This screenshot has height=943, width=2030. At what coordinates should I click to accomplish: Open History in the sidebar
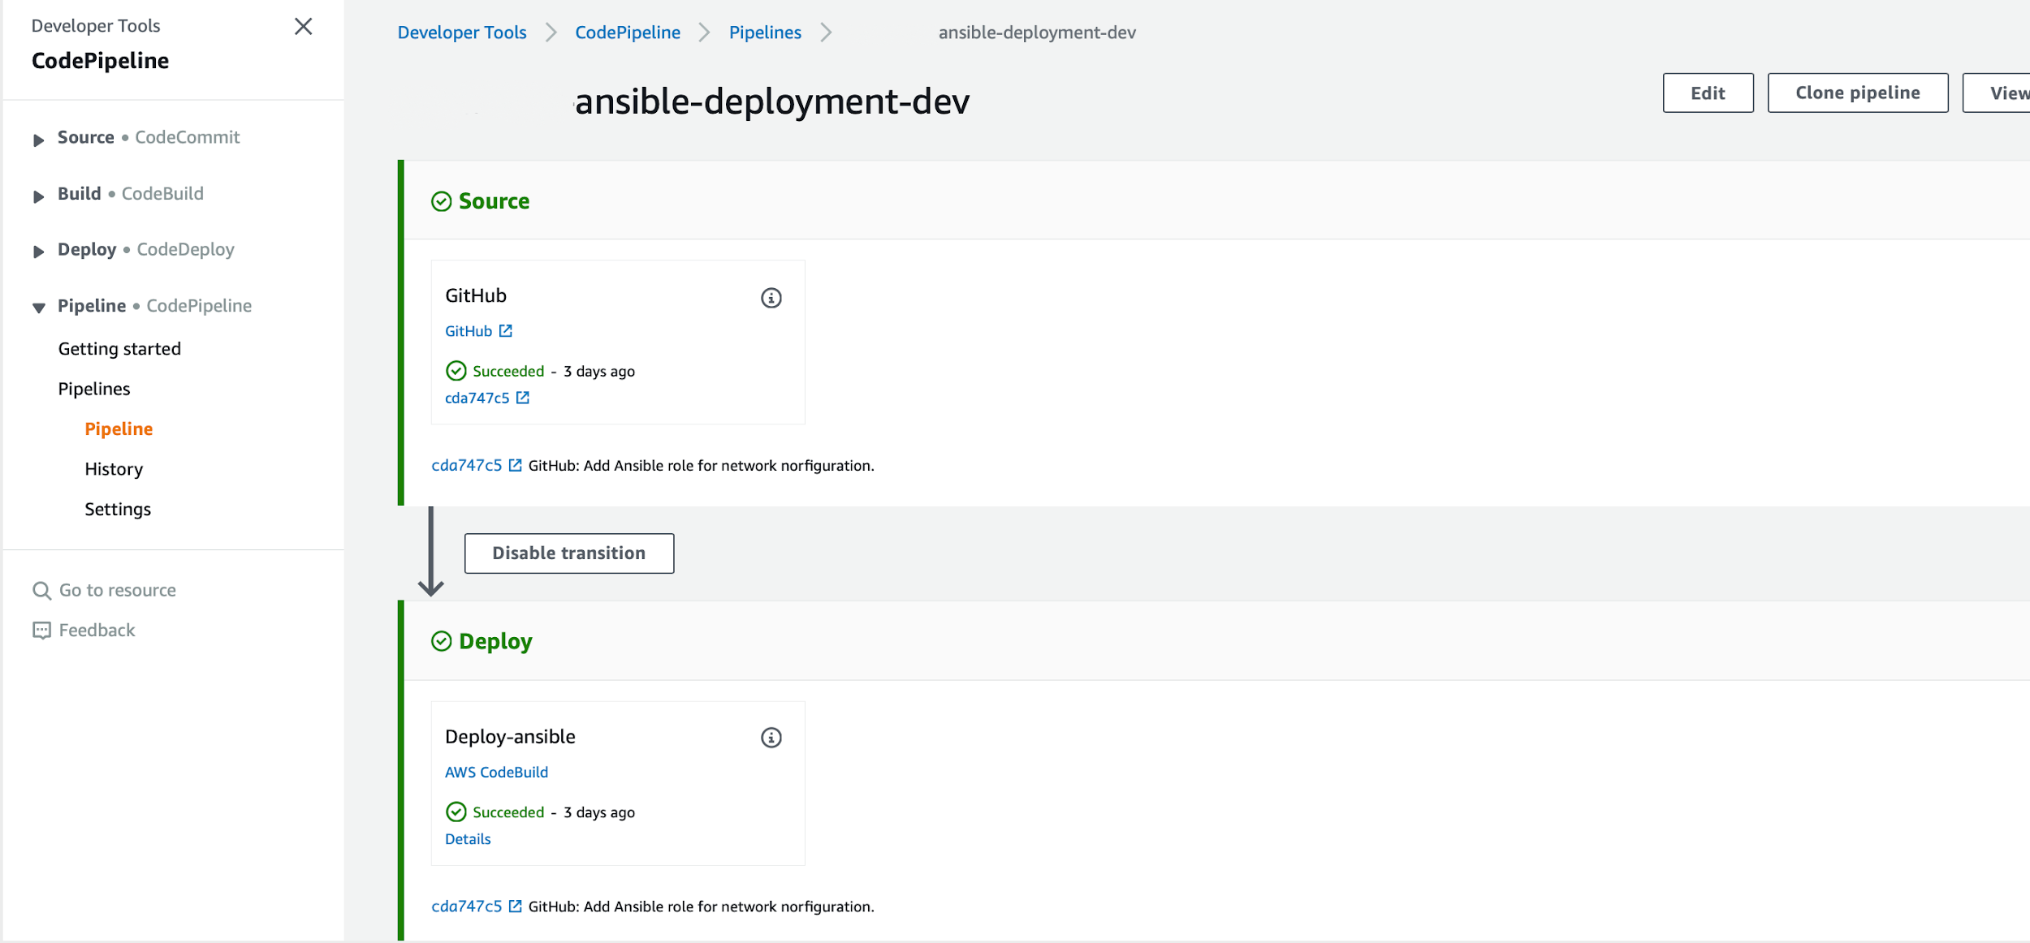(114, 469)
